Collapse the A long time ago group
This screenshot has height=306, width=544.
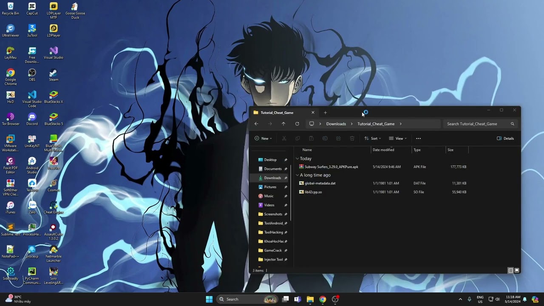click(x=297, y=175)
